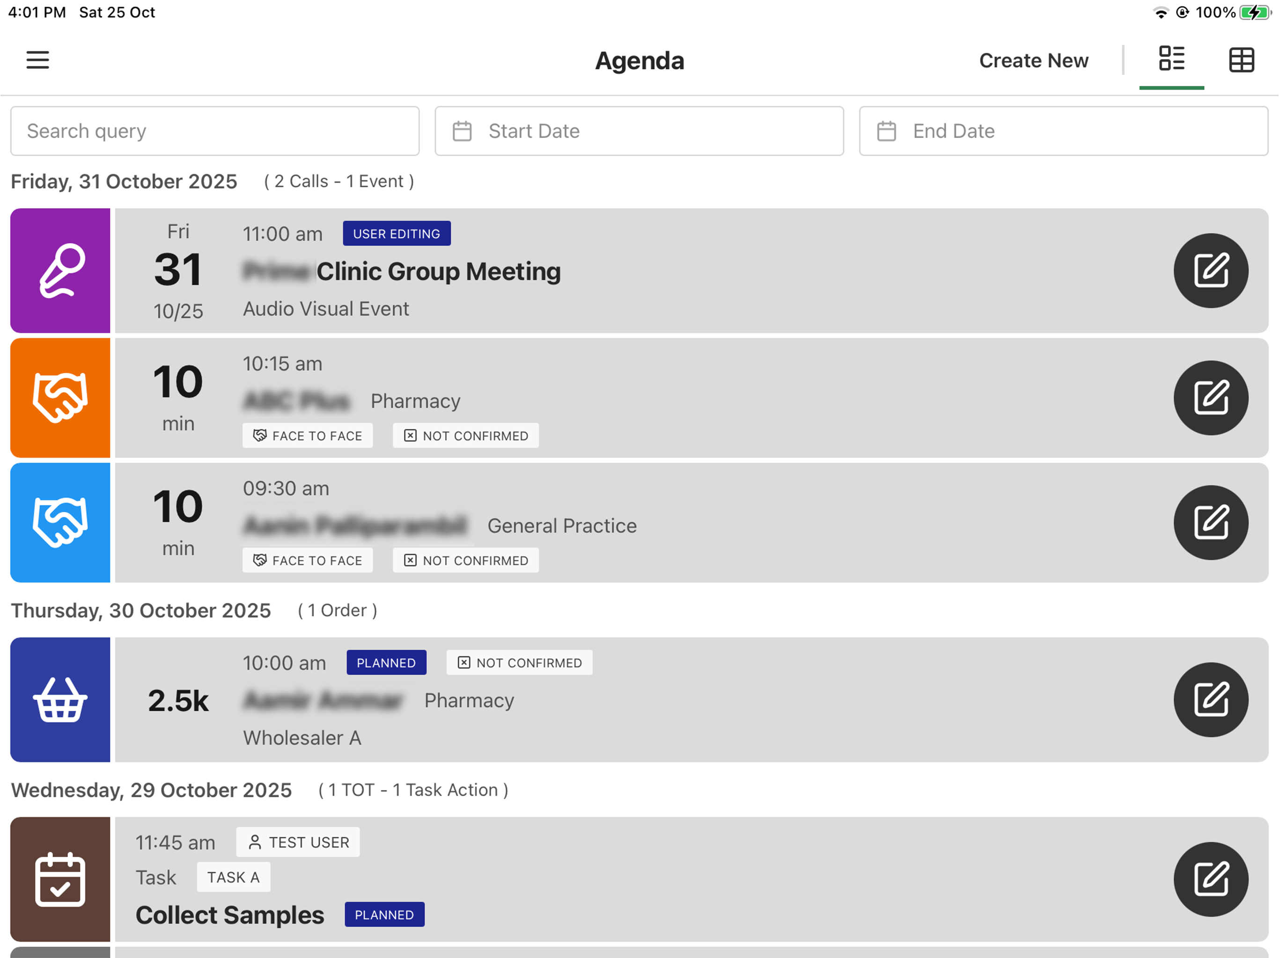This screenshot has height=958, width=1279.
Task: Tap the dark blue basket order icon
Action: tap(60, 699)
